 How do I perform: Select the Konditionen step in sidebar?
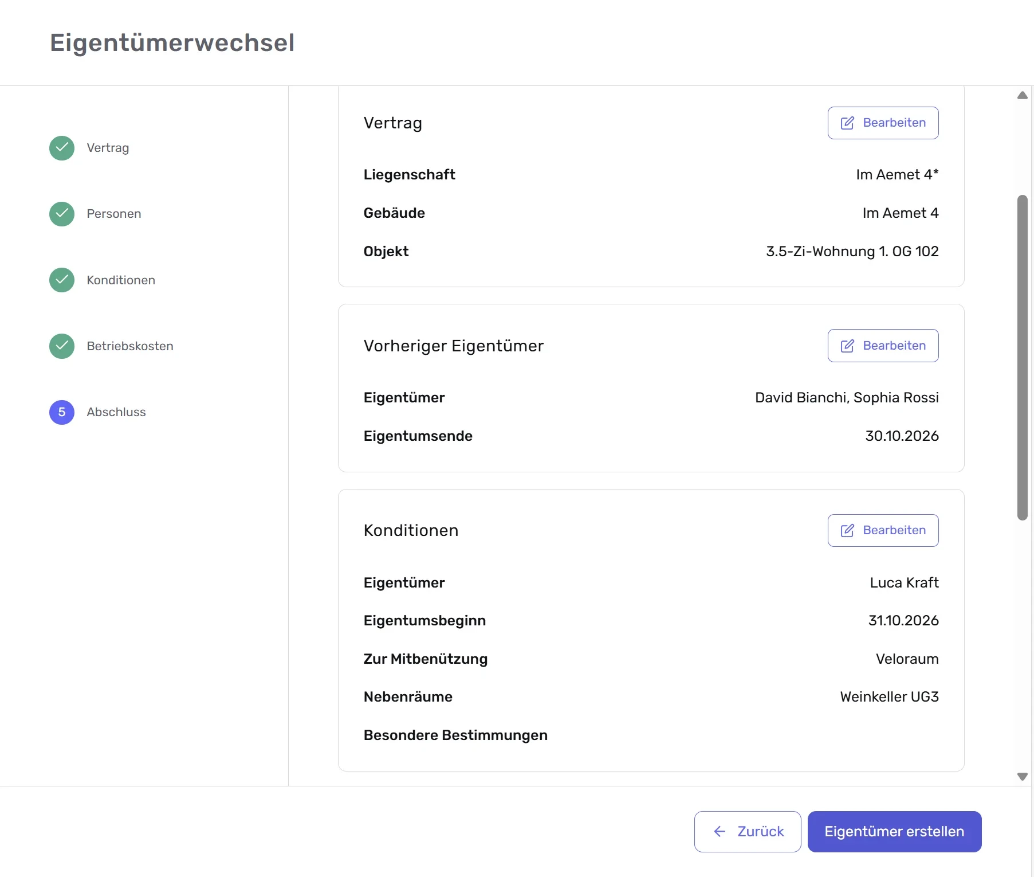[x=121, y=280]
